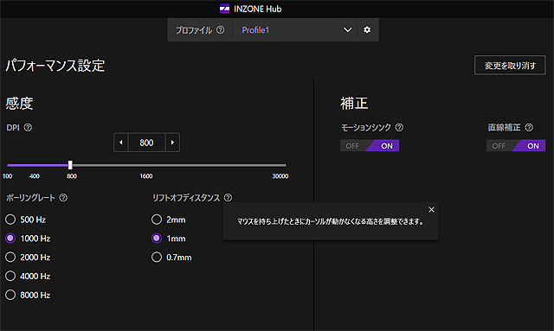Click the 400 DPI scale label
The image size is (554, 331).
coord(35,176)
